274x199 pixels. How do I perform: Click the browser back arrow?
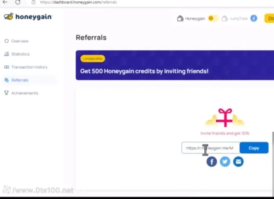[5, 2]
